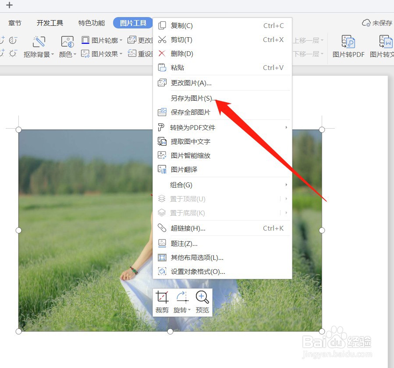Open the 组合 grouping submenu
The height and width of the screenshot is (368, 394).
pyautogui.click(x=181, y=185)
